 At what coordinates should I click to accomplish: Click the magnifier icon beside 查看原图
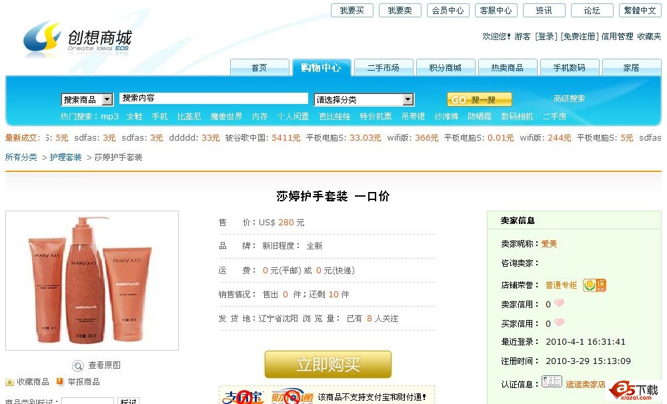click(x=78, y=366)
